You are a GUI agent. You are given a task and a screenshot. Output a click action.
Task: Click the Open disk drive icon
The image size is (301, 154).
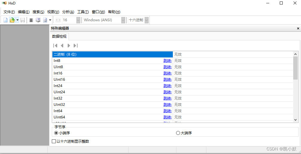point(38,20)
